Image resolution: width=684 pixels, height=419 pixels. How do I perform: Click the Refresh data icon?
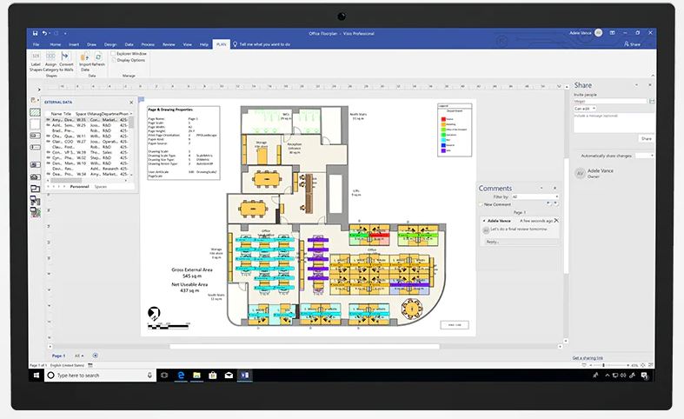click(96, 57)
